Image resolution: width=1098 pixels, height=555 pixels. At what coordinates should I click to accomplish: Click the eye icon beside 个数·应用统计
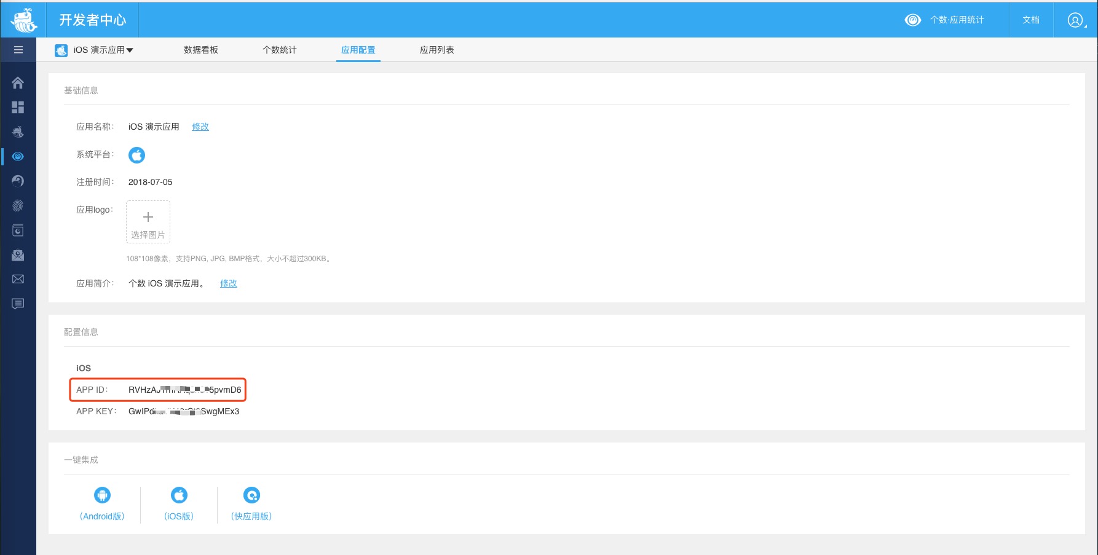pyautogui.click(x=913, y=20)
